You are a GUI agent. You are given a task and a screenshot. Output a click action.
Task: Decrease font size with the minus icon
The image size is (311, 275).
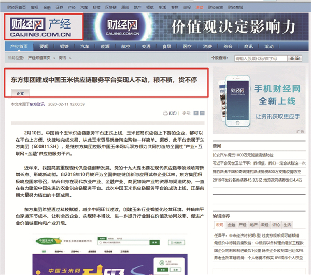point(202,113)
